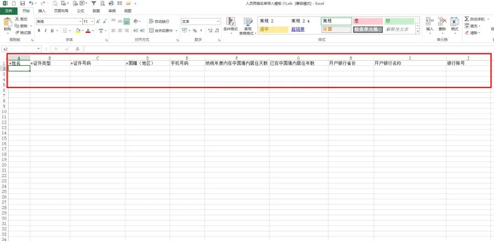
Task: Expand the Name Box dropdown showing A2
Action: click(x=39, y=49)
